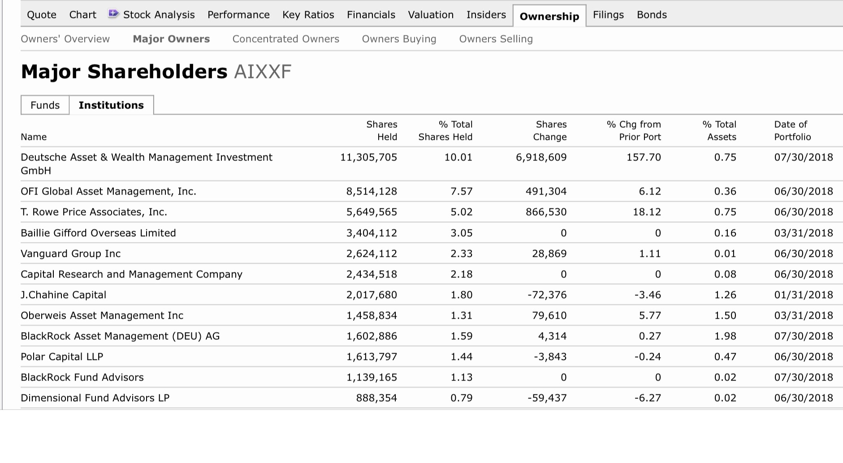The height and width of the screenshot is (463, 843).
Task: Click the purple Stock Analysis premium icon
Action: (113, 14)
